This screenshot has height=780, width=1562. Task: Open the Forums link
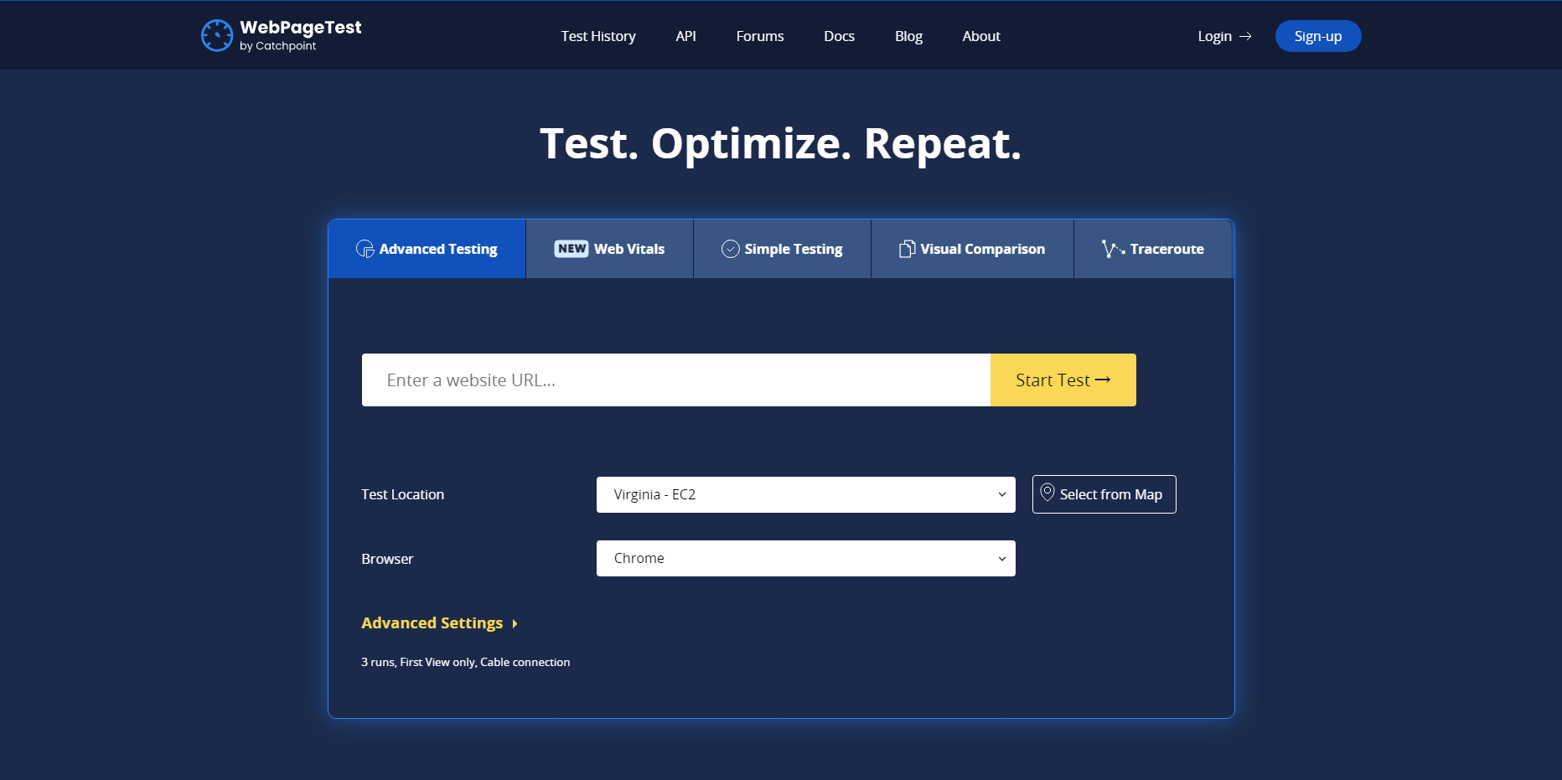click(760, 36)
